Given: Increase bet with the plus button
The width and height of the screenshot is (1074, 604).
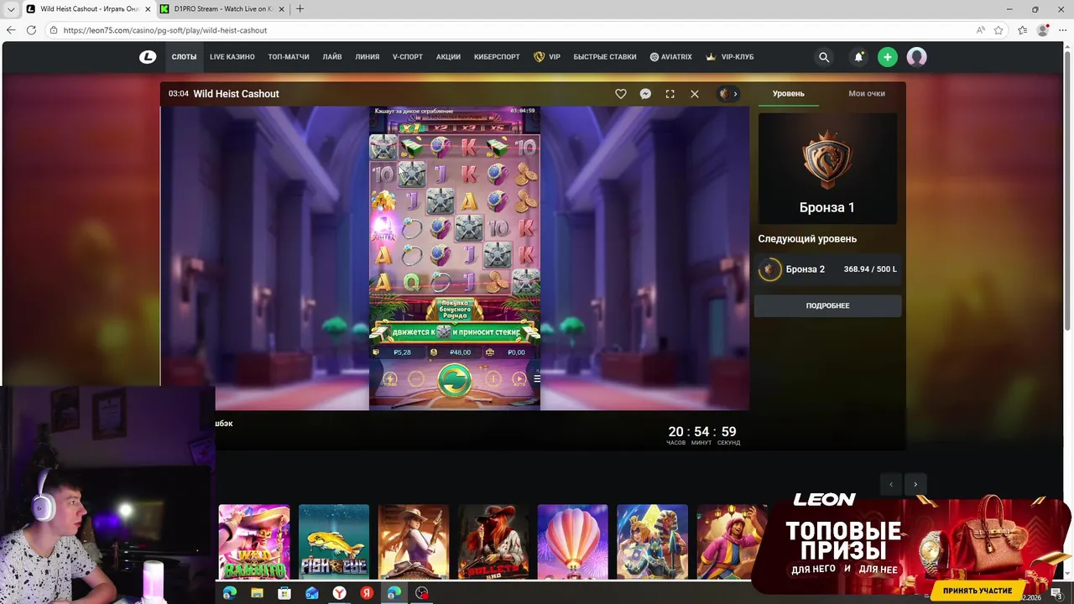Looking at the screenshot, I should click(493, 379).
